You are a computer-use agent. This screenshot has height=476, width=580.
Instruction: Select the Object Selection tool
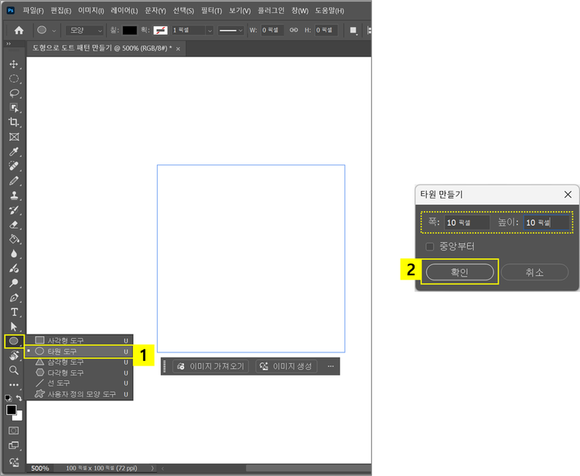click(14, 107)
